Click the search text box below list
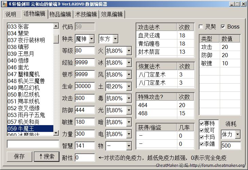 point(31,144)
